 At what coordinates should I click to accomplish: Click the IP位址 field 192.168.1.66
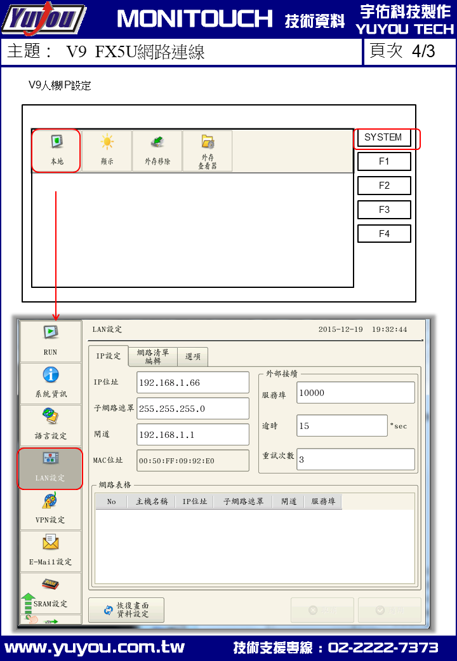(x=193, y=383)
